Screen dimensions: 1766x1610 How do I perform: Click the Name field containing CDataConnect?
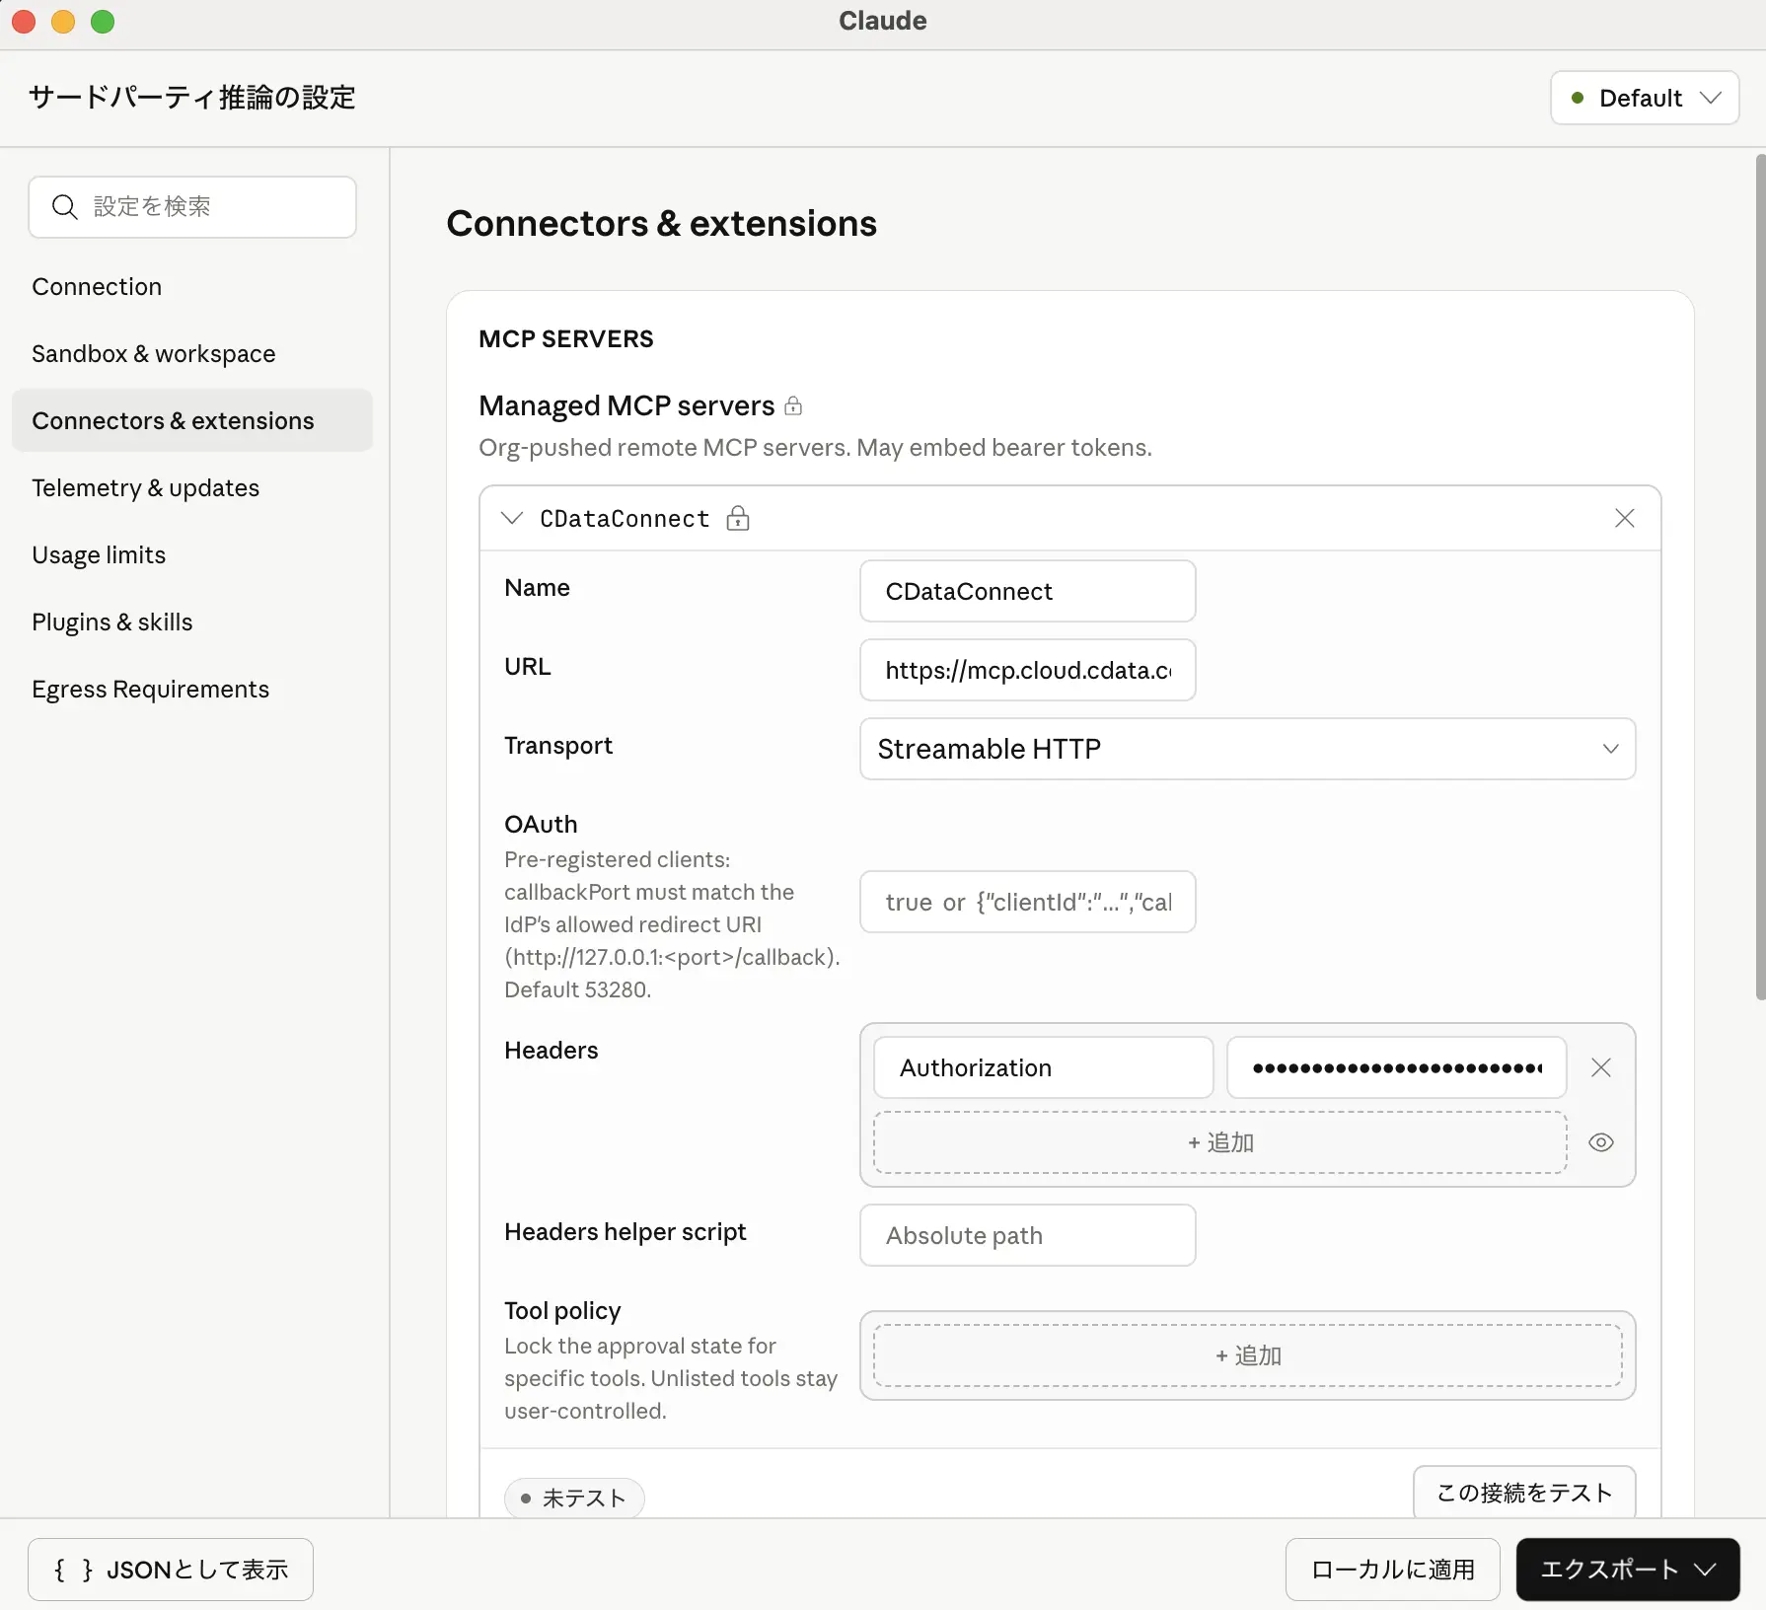pos(1028,591)
